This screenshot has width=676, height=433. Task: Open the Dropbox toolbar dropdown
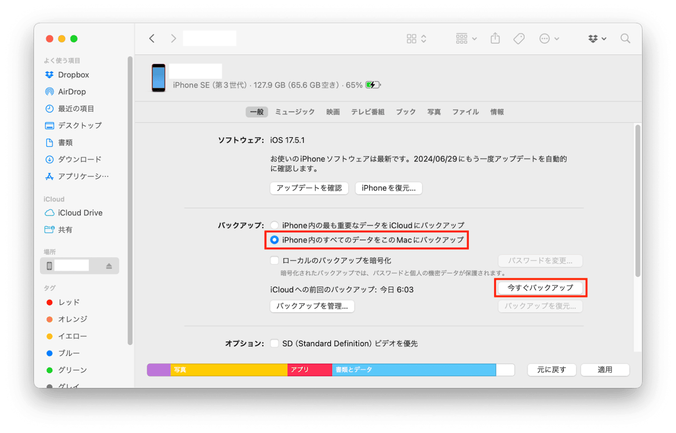pos(597,38)
